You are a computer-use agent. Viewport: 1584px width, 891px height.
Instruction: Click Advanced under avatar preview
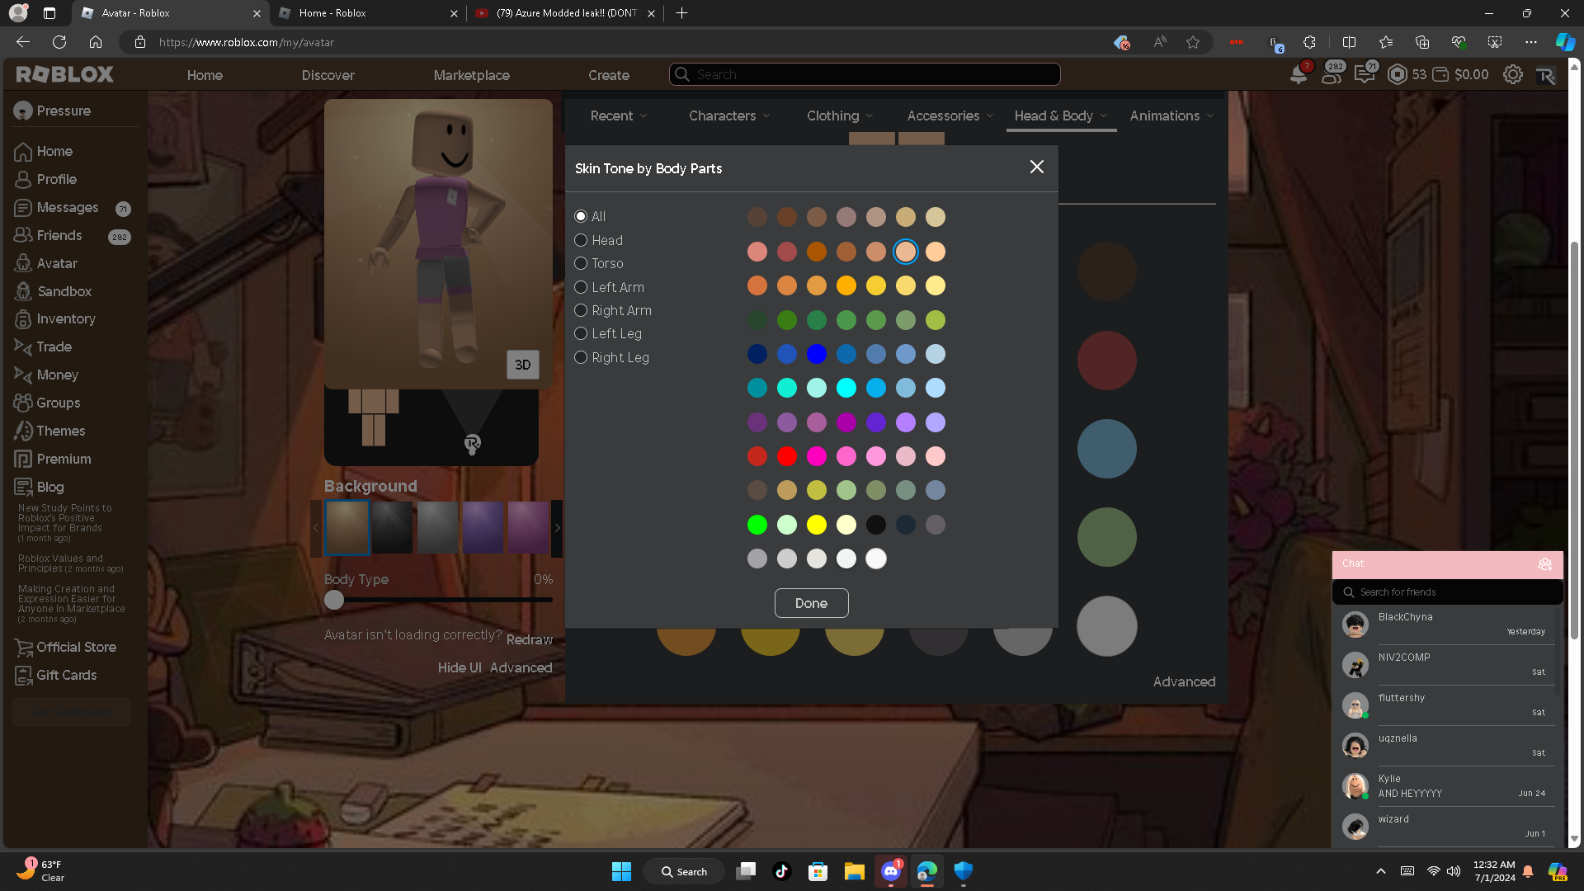coord(521,668)
